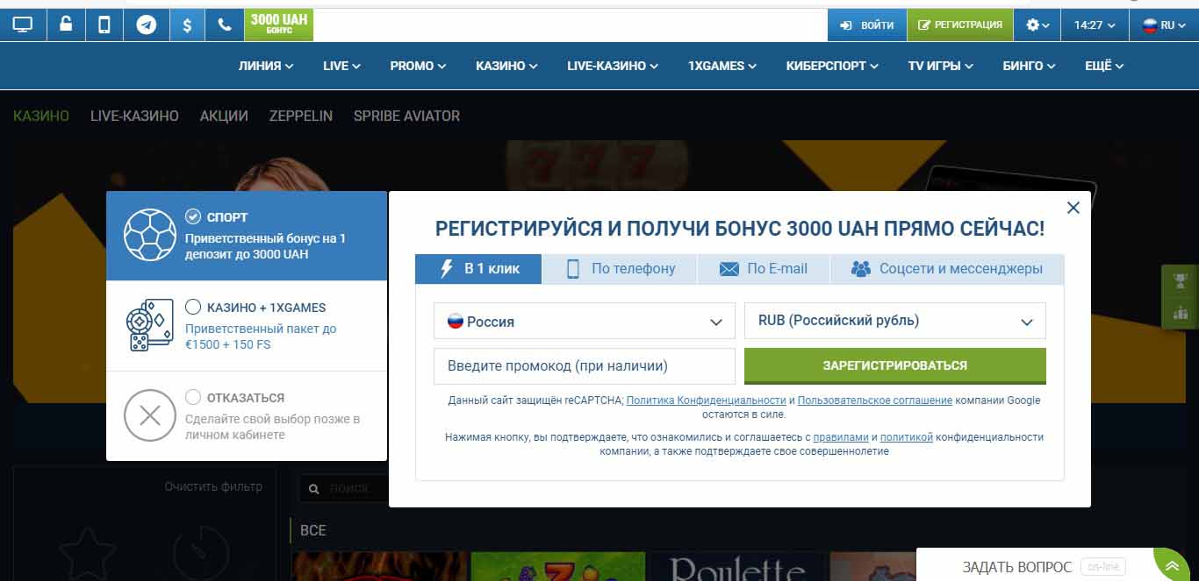1199x581 pixels.
Task: Open the RUB currency dropdown
Action: point(895,321)
